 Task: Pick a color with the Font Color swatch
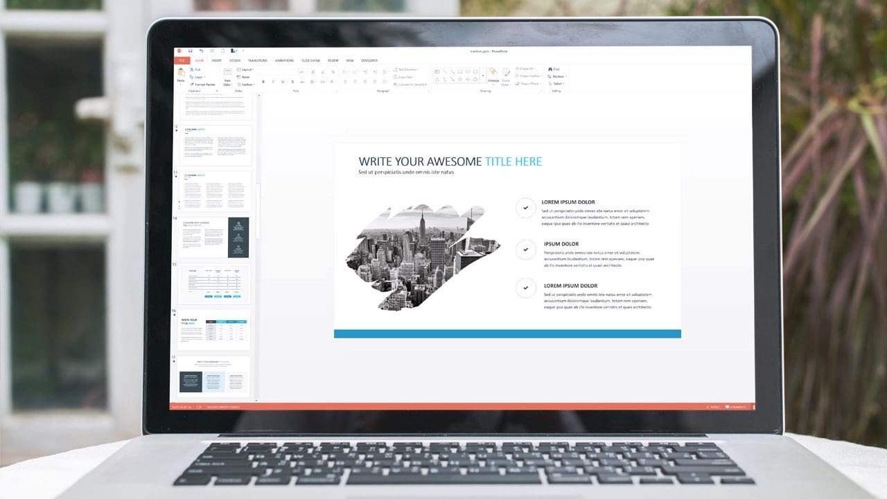tap(331, 82)
